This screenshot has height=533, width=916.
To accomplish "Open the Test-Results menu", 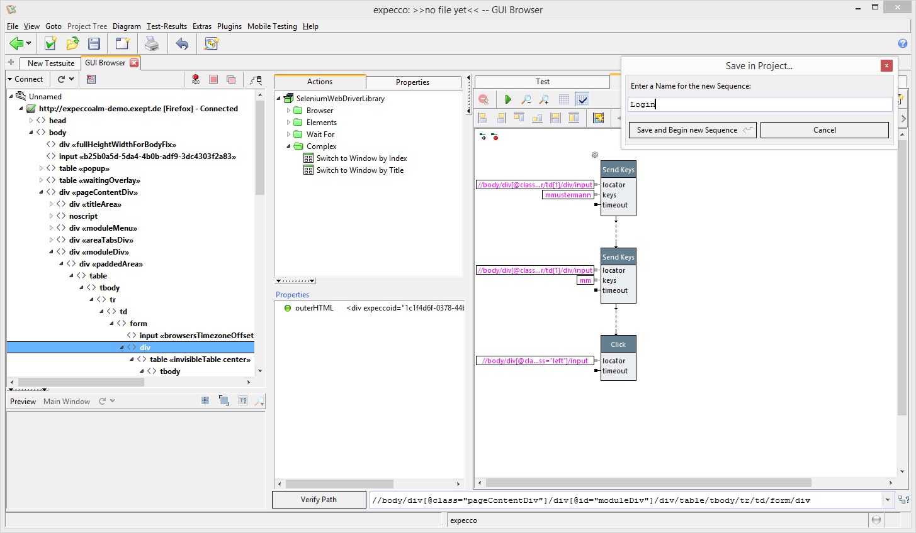I will point(166,26).
